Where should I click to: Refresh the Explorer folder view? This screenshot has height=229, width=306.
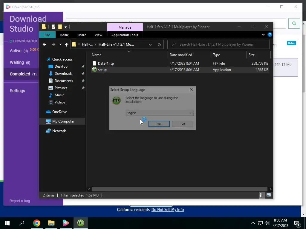[x=159, y=44]
